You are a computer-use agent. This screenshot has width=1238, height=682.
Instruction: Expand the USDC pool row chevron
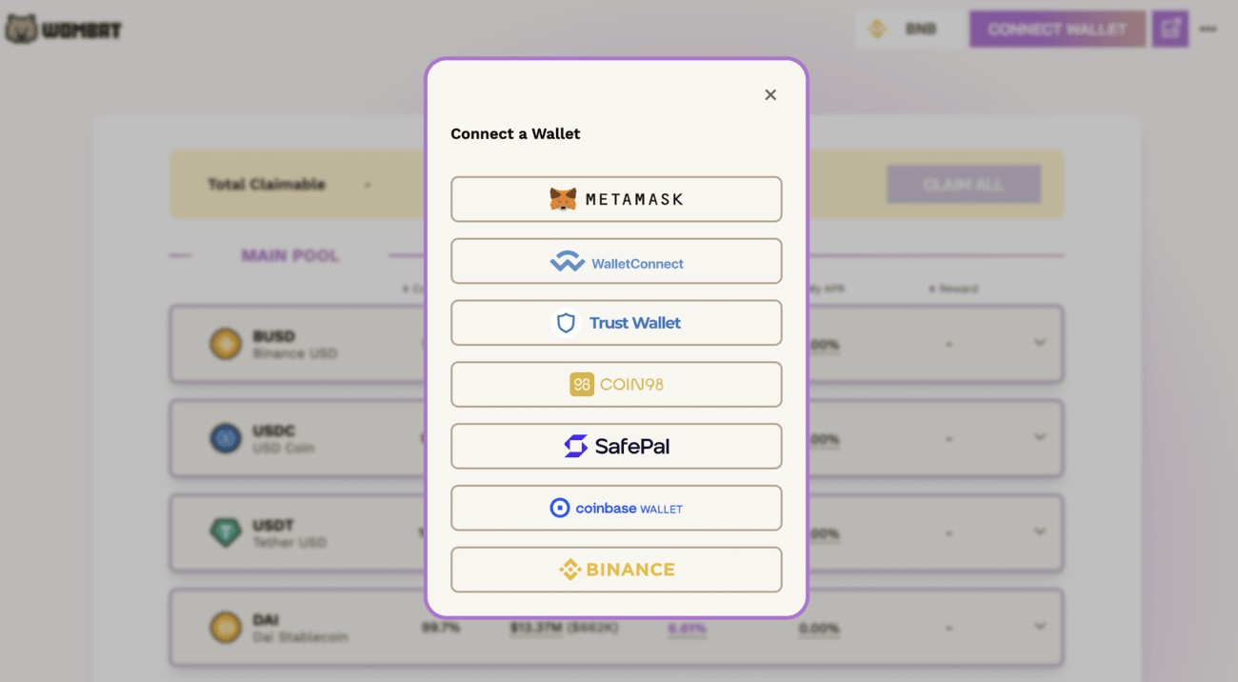pyautogui.click(x=1040, y=437)
